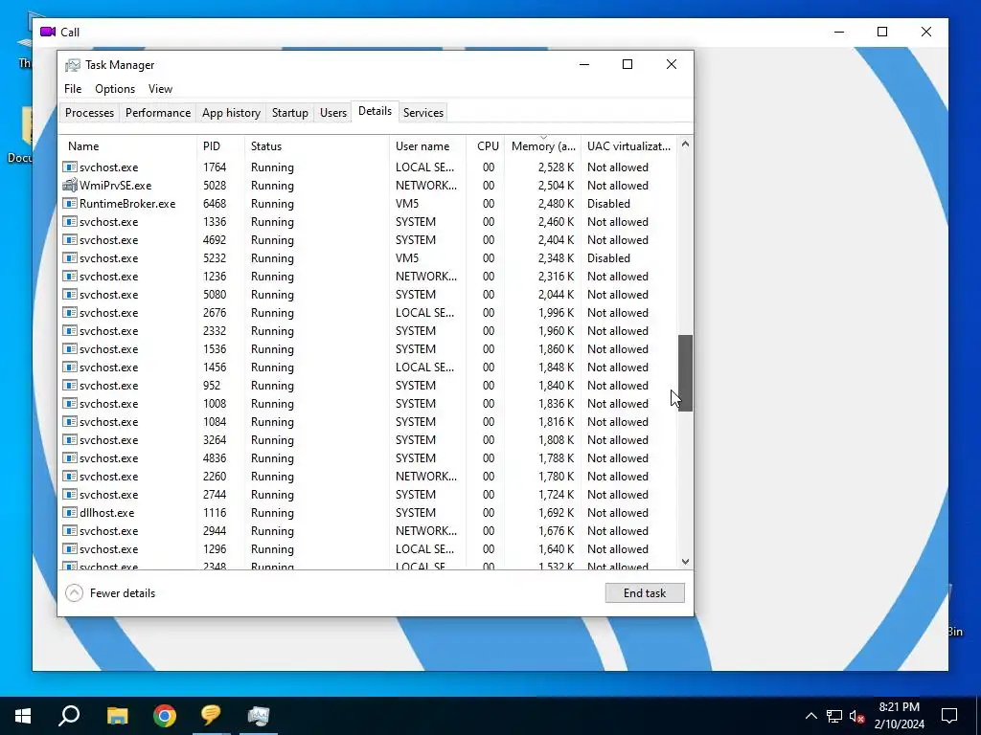Sort by the Name column header
The image size is (981, 735).
pyautogui.click(x=127, y=146)
